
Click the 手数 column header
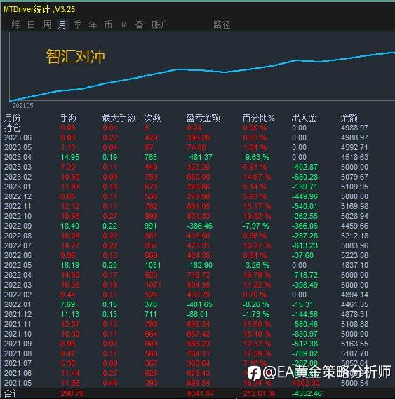point(68,118)
